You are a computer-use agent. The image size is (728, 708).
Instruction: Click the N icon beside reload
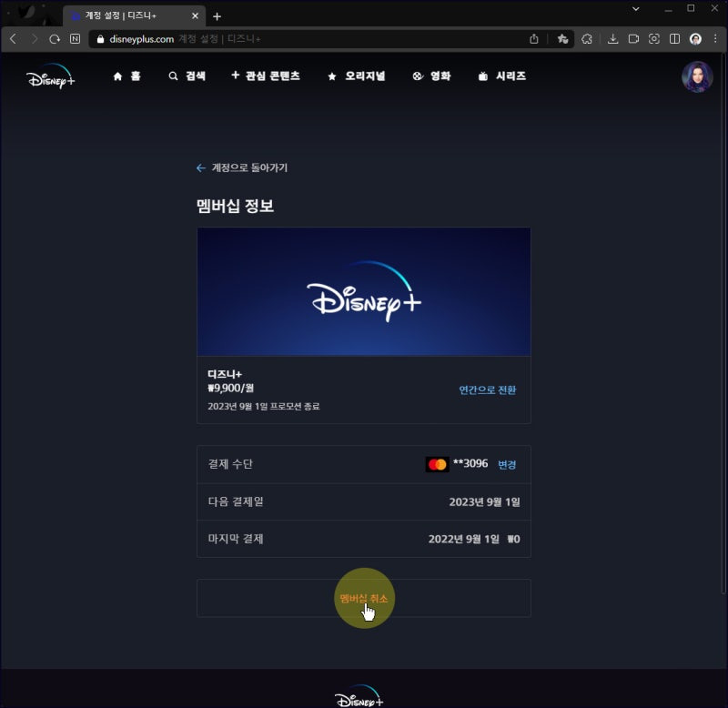76,39
